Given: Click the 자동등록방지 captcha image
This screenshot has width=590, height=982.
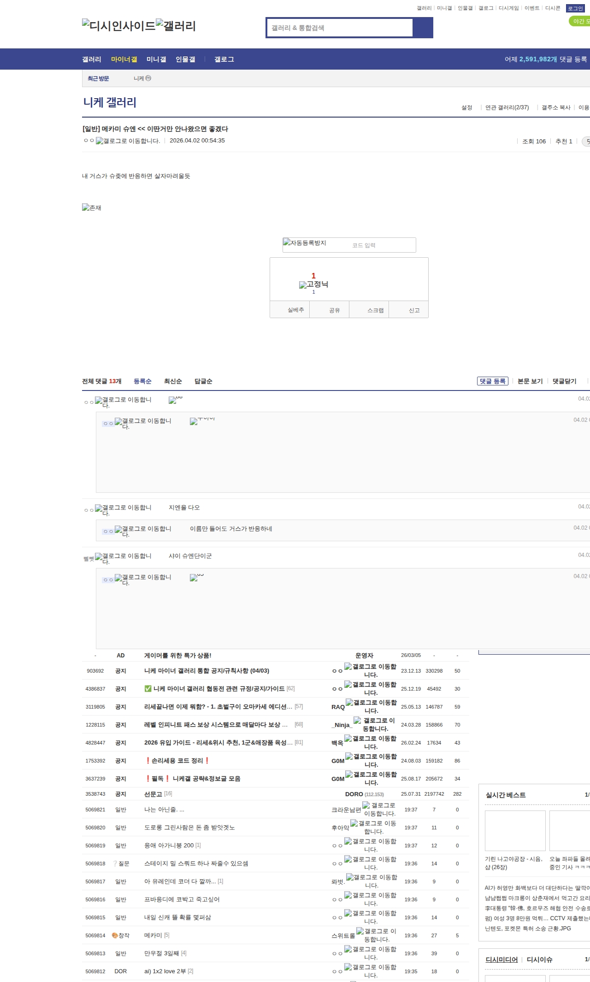Looking at the screenshot, I should [305, 243].
